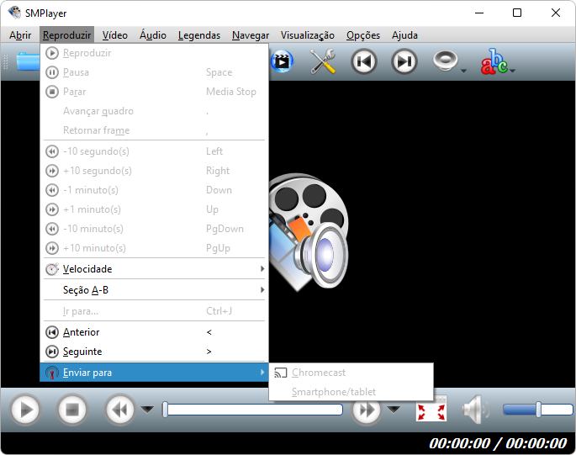Click +10 minuto(s) menu entry
This screenshot has width=576, height=455.
154,248
